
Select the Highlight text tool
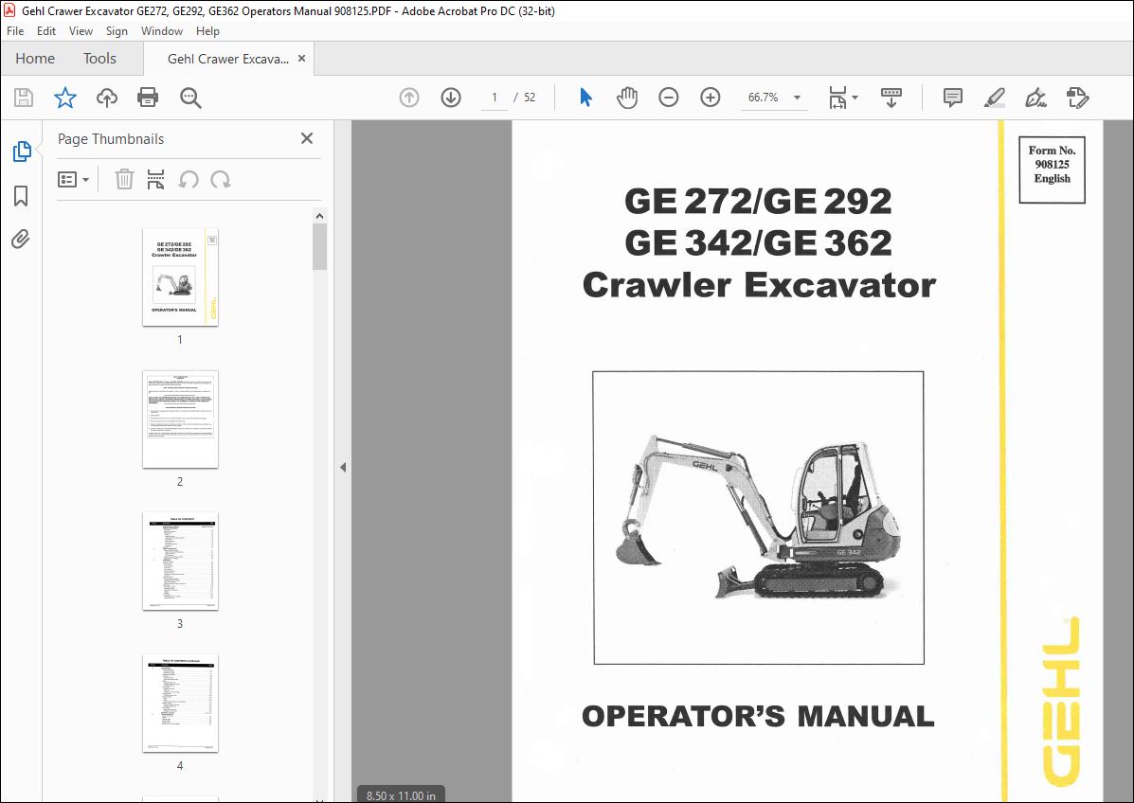click(995, 98)
